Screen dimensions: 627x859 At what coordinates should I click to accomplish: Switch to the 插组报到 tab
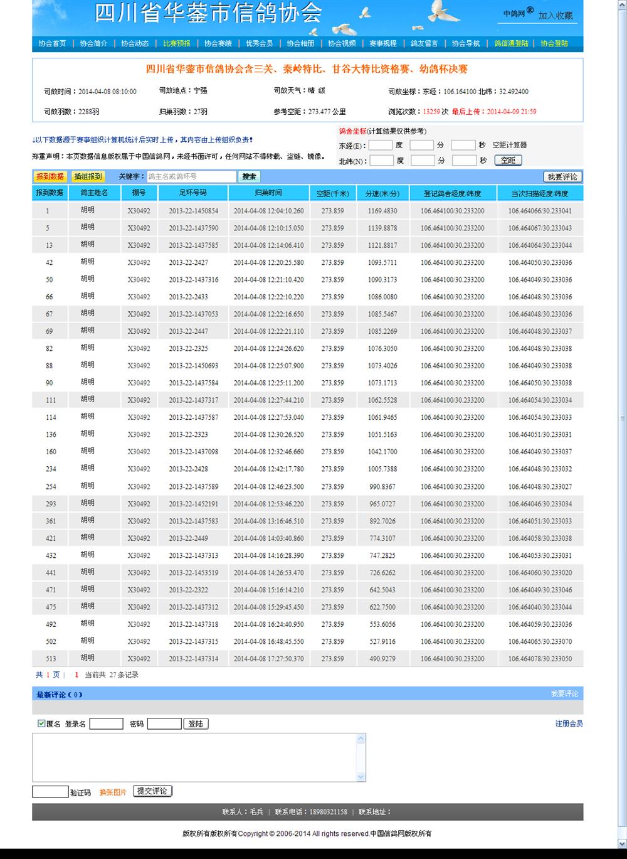[88, 177]
